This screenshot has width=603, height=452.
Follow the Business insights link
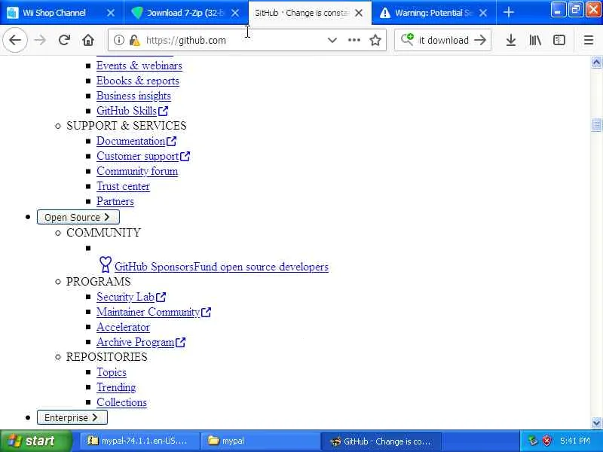(133, 96)
